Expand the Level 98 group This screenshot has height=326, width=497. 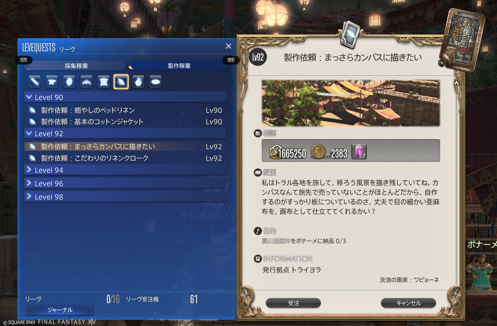point(125,197)
